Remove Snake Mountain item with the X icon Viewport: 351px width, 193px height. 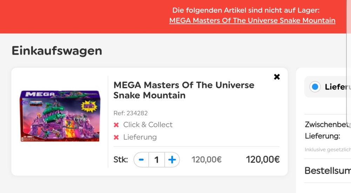click(x=277, y=77)
